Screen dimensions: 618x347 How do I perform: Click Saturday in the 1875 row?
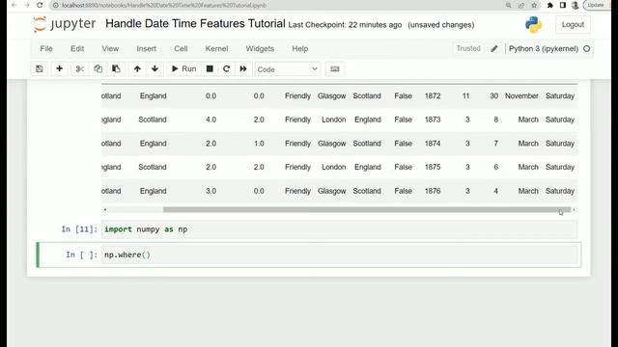pyautogui.click(x=560, y=167)
